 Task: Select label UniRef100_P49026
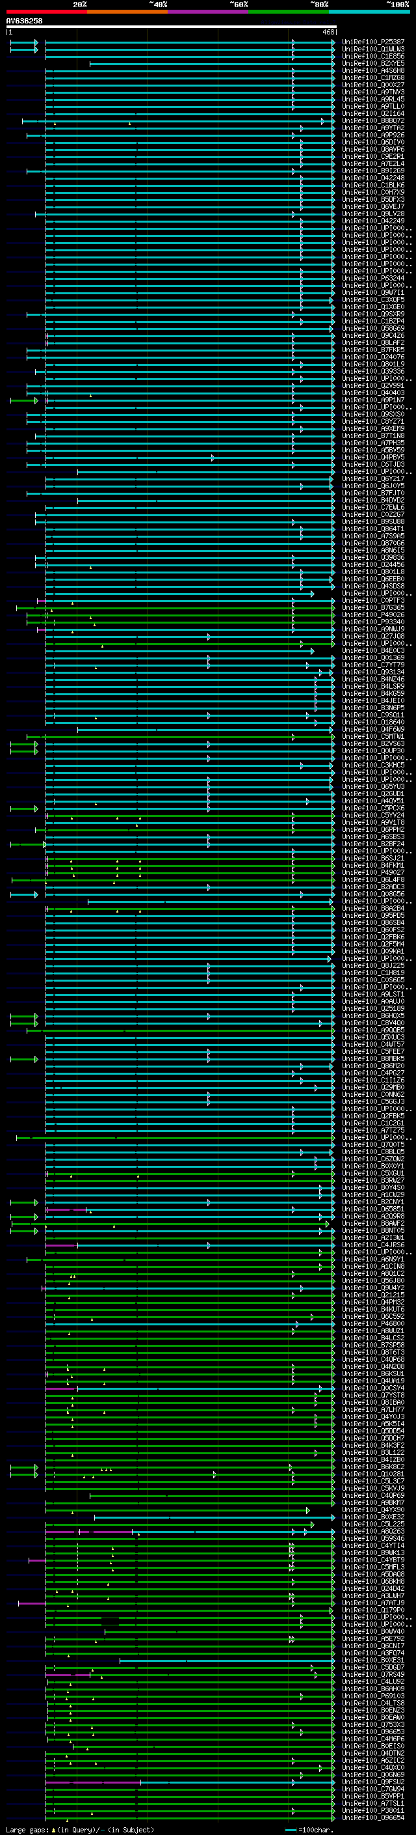(x=373, y=614)
